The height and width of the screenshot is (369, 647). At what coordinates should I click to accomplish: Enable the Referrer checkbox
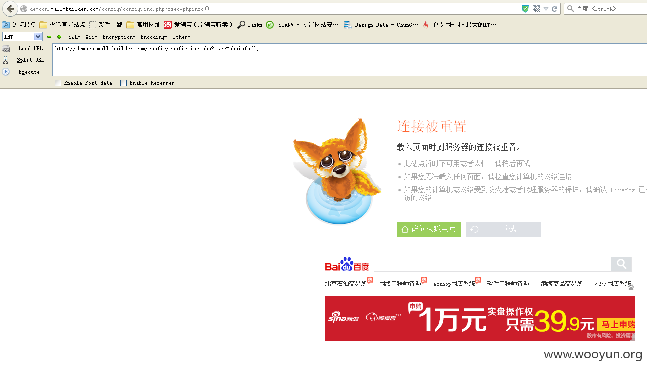123,83
